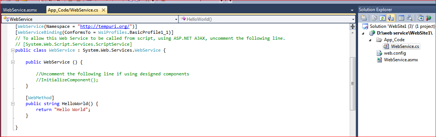Click the Solution Explorer panel title
This screenshot has width=436, height=137.
click(376, 10)
